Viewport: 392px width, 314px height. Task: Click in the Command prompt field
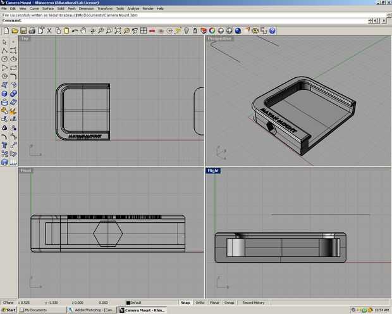[x=185, y=20]
